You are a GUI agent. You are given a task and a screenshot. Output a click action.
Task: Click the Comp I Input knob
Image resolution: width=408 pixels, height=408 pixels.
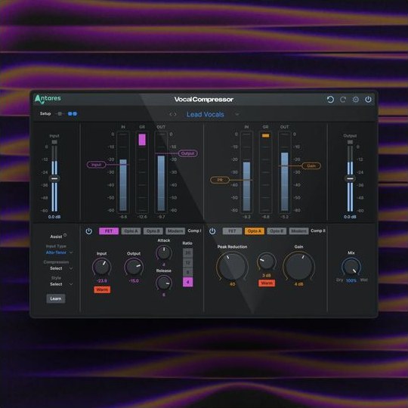[102, 267]
